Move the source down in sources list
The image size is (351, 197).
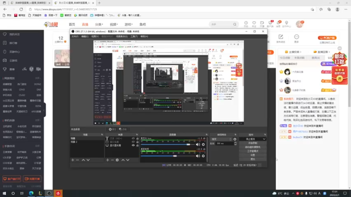(x=128, y=160)
